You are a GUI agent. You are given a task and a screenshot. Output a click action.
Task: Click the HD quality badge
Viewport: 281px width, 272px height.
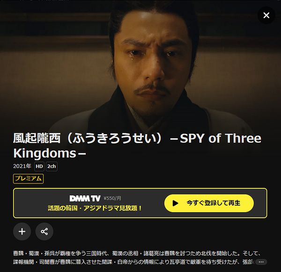point(39,166)
